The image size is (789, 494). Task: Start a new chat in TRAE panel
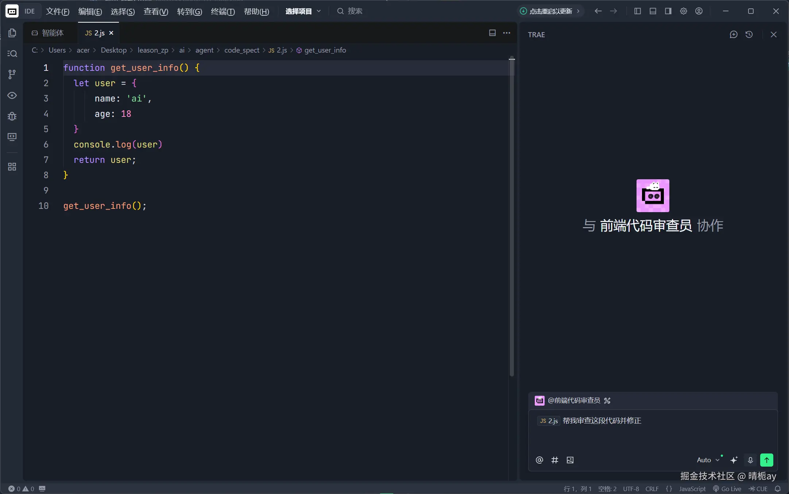point(734,34)
